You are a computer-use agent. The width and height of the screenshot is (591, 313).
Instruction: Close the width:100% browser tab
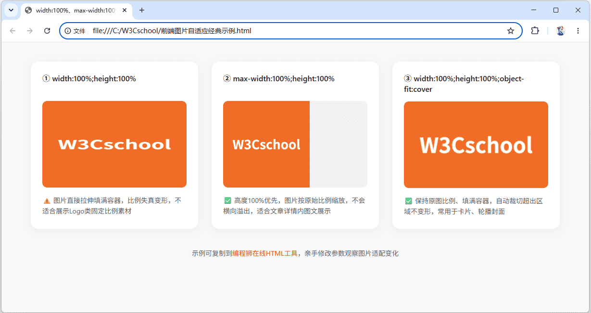pos(124,10)
